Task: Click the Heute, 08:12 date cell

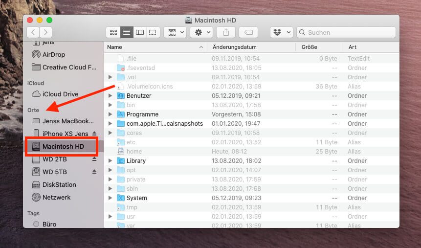Action: click(229, 152)
